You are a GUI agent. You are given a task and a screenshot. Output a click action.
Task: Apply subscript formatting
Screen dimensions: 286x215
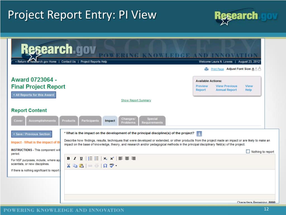click(x=105, y=158)
